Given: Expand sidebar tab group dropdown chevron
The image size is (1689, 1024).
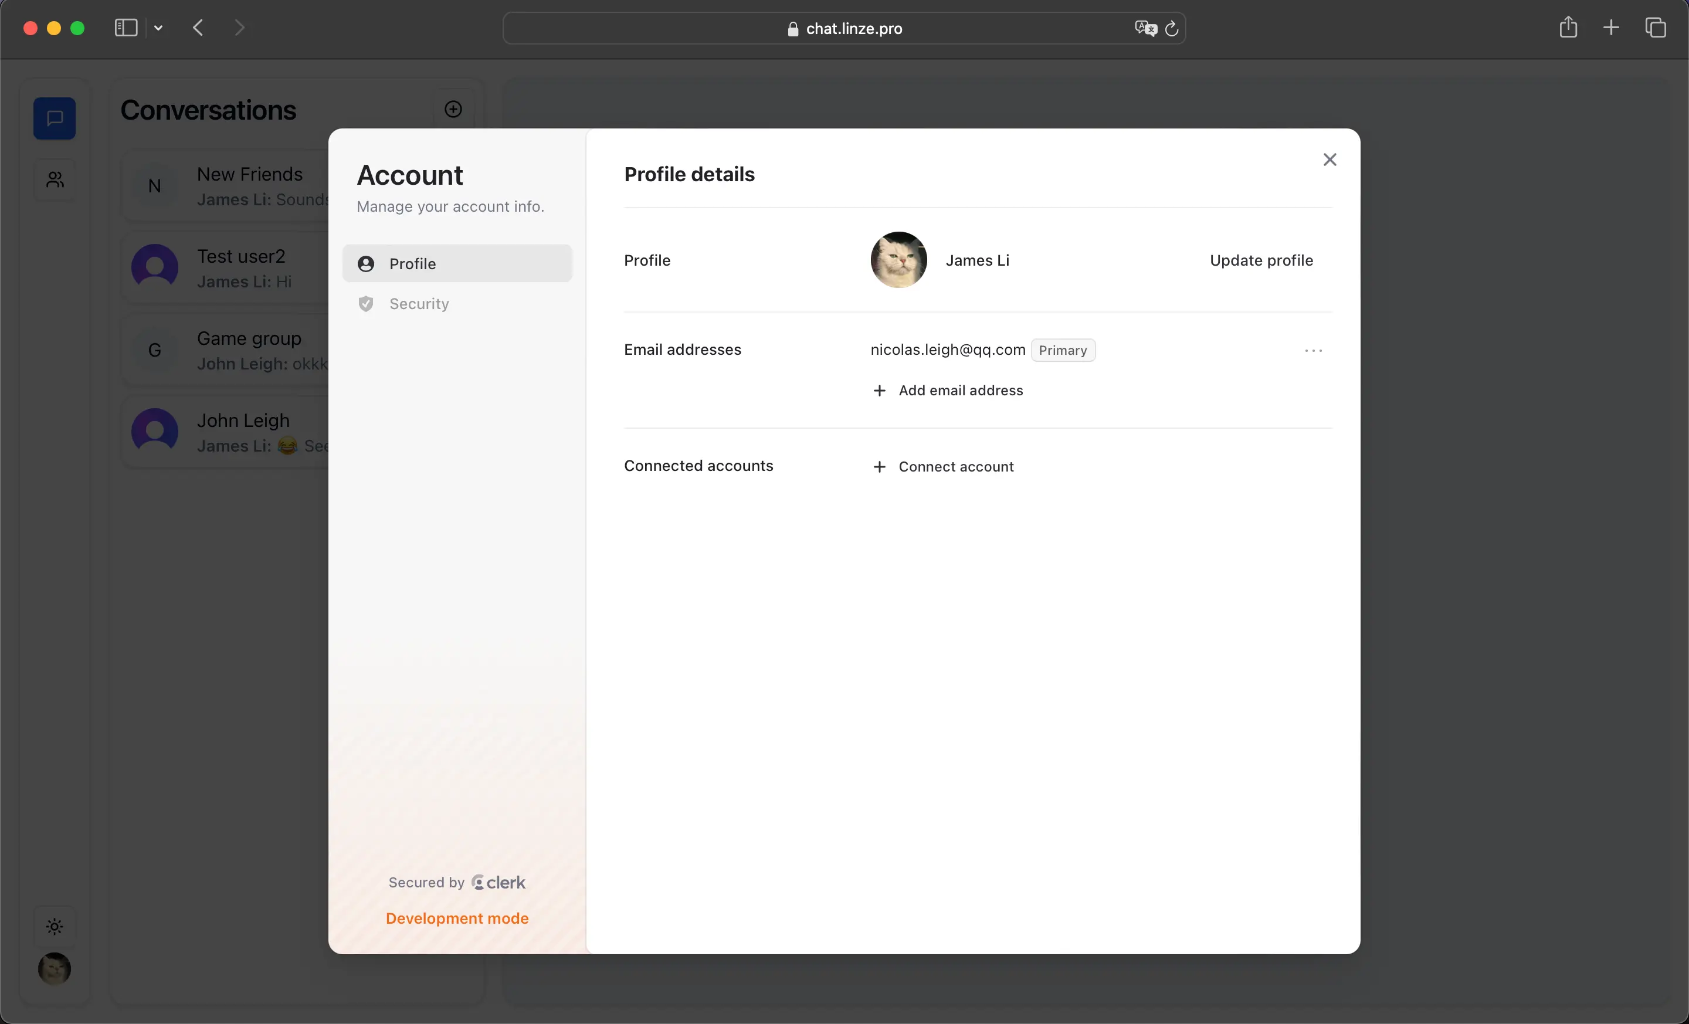Looking at the screenshot, I should (x=158, y=28).
